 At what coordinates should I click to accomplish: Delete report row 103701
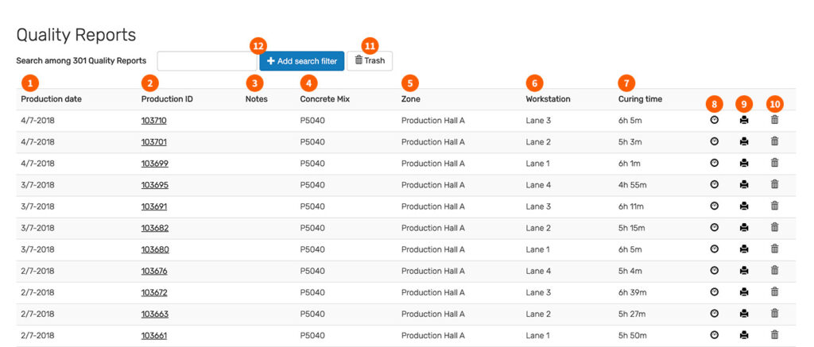774,141
